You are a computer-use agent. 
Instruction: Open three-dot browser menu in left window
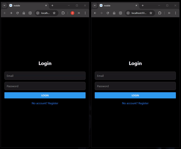click(x=85, y=13)
